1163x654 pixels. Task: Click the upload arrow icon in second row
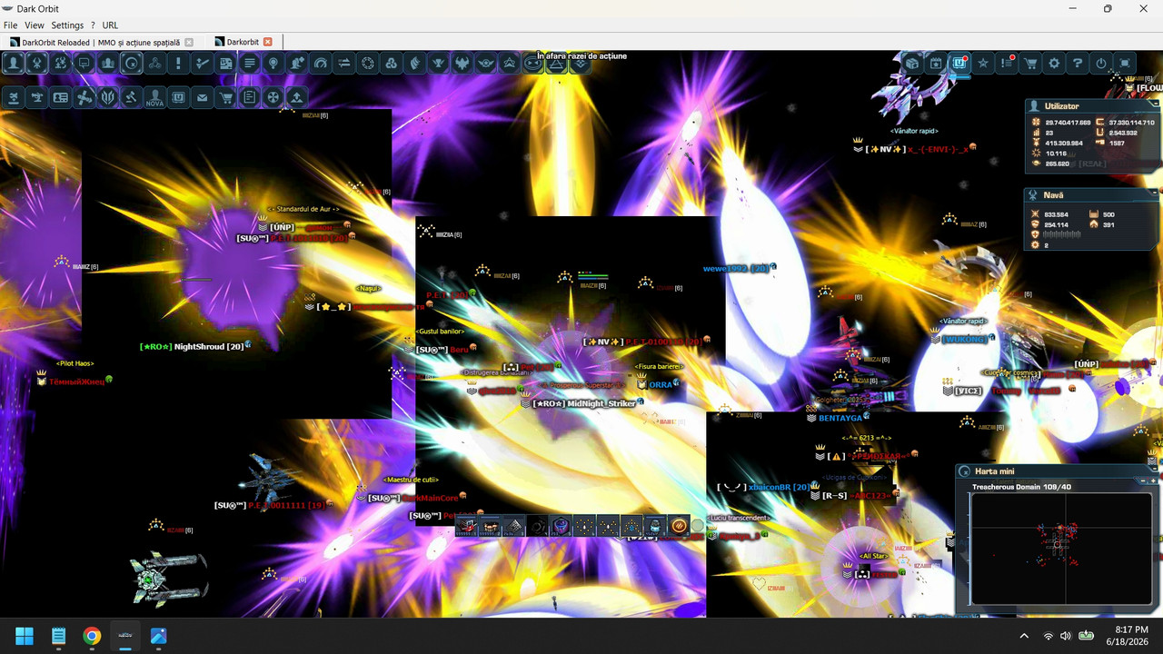pyautogui.click(x=297, y=97)
